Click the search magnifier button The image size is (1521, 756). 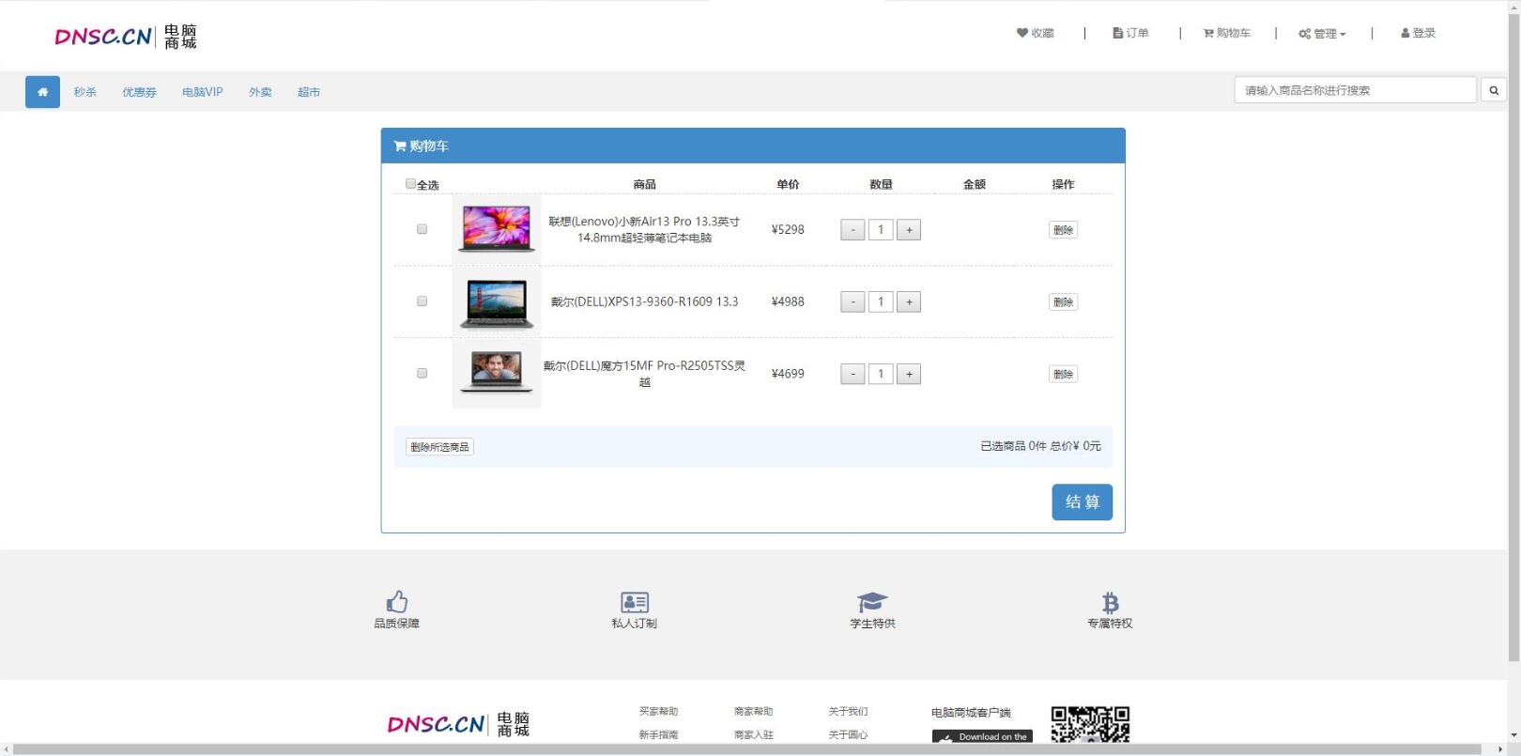coord(1494,90)
